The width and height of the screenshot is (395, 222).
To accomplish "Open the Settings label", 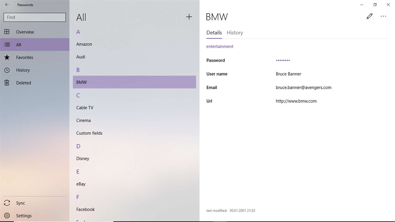I will point(24,216).
